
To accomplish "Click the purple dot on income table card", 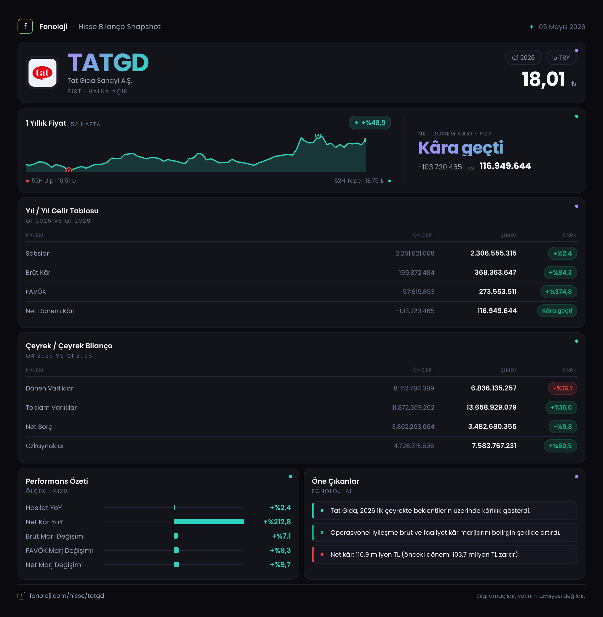I will point(576,206).
